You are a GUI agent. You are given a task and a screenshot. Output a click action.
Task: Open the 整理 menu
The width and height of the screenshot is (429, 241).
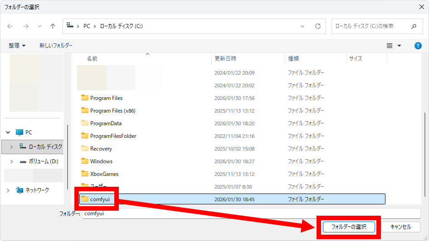tap(17, 46)
